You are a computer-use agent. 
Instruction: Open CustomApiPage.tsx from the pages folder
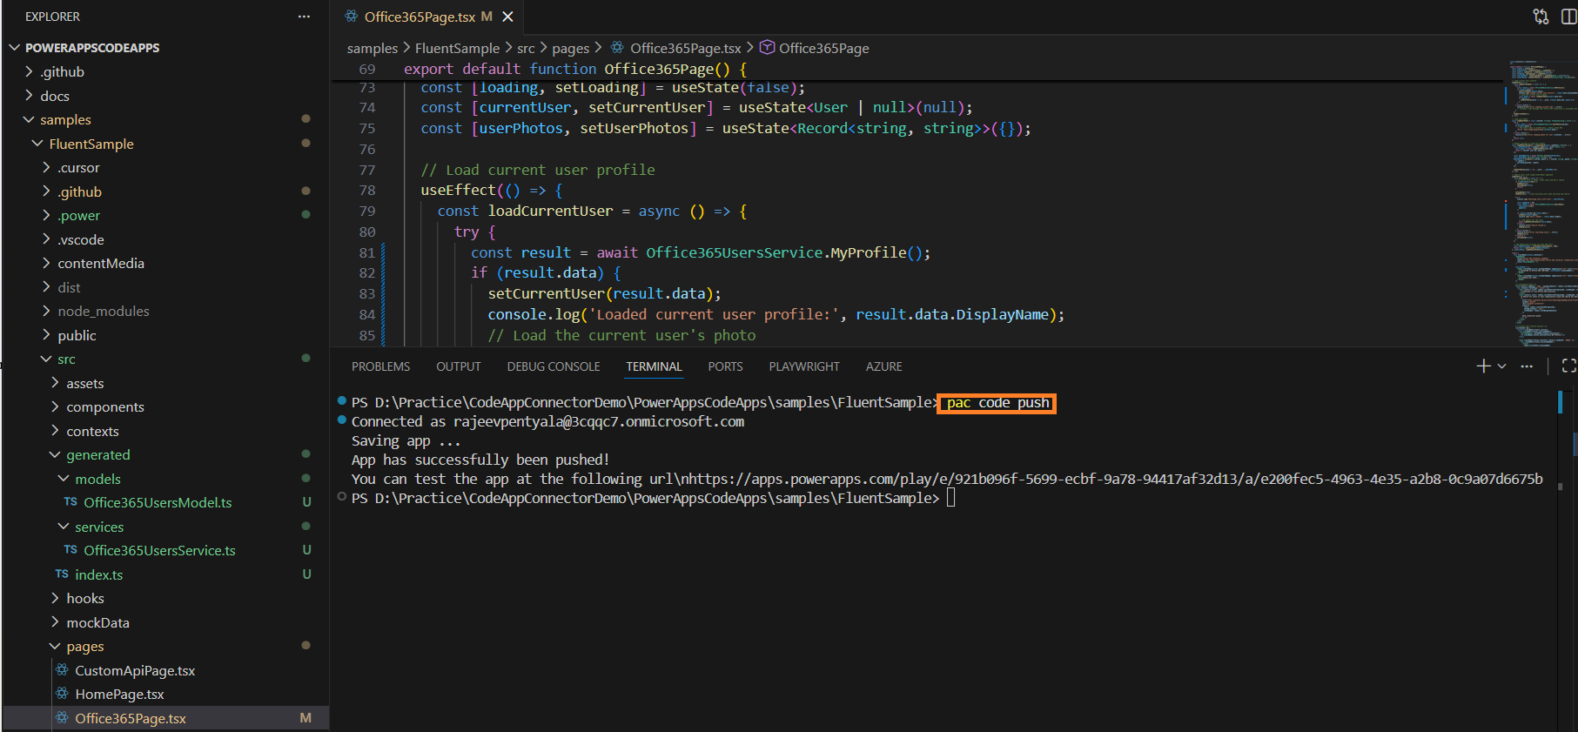(135, 671)
